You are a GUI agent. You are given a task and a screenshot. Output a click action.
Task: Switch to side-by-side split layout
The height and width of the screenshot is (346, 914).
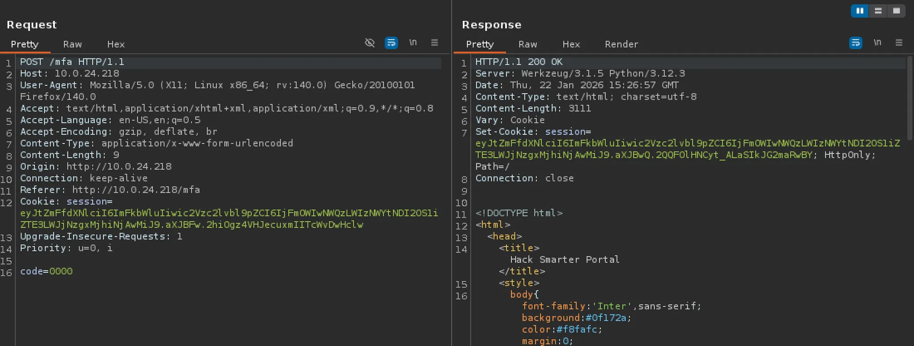point(860,11)
